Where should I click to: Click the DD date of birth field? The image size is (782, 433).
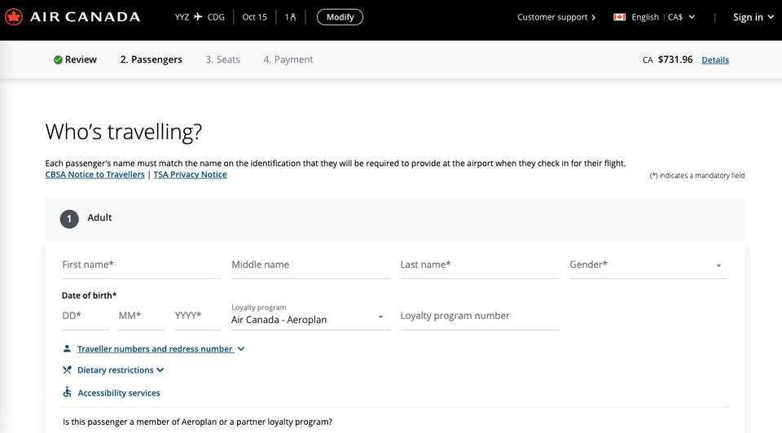(85, 316)
